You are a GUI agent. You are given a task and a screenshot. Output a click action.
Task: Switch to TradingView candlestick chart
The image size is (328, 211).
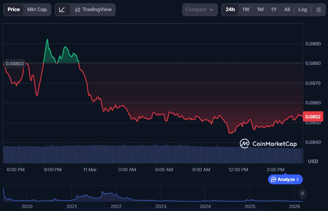pos(93,9)
